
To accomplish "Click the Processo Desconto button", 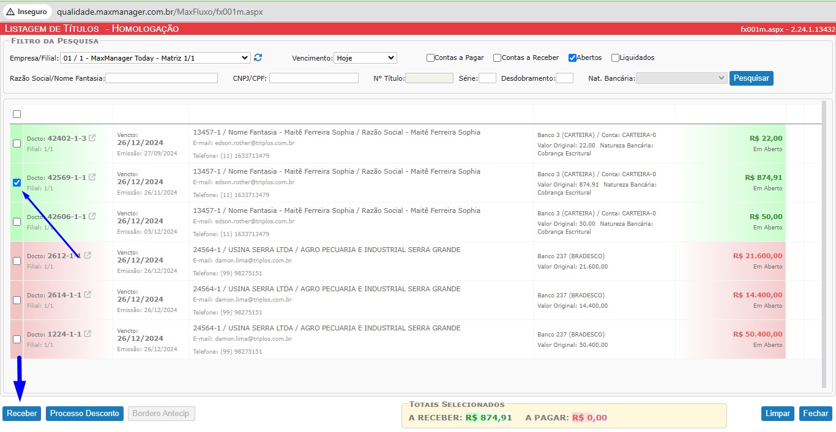I will click(84, 414).
